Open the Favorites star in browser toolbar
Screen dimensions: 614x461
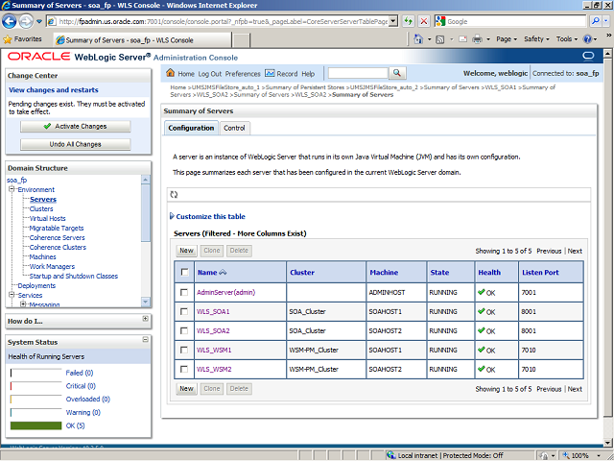click(9, 39)
